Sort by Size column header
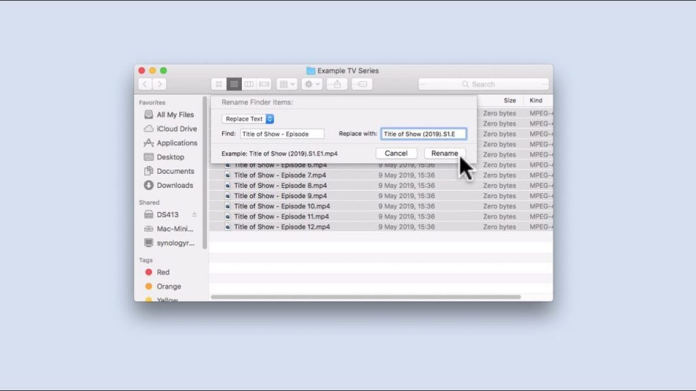 pos(510,100)
